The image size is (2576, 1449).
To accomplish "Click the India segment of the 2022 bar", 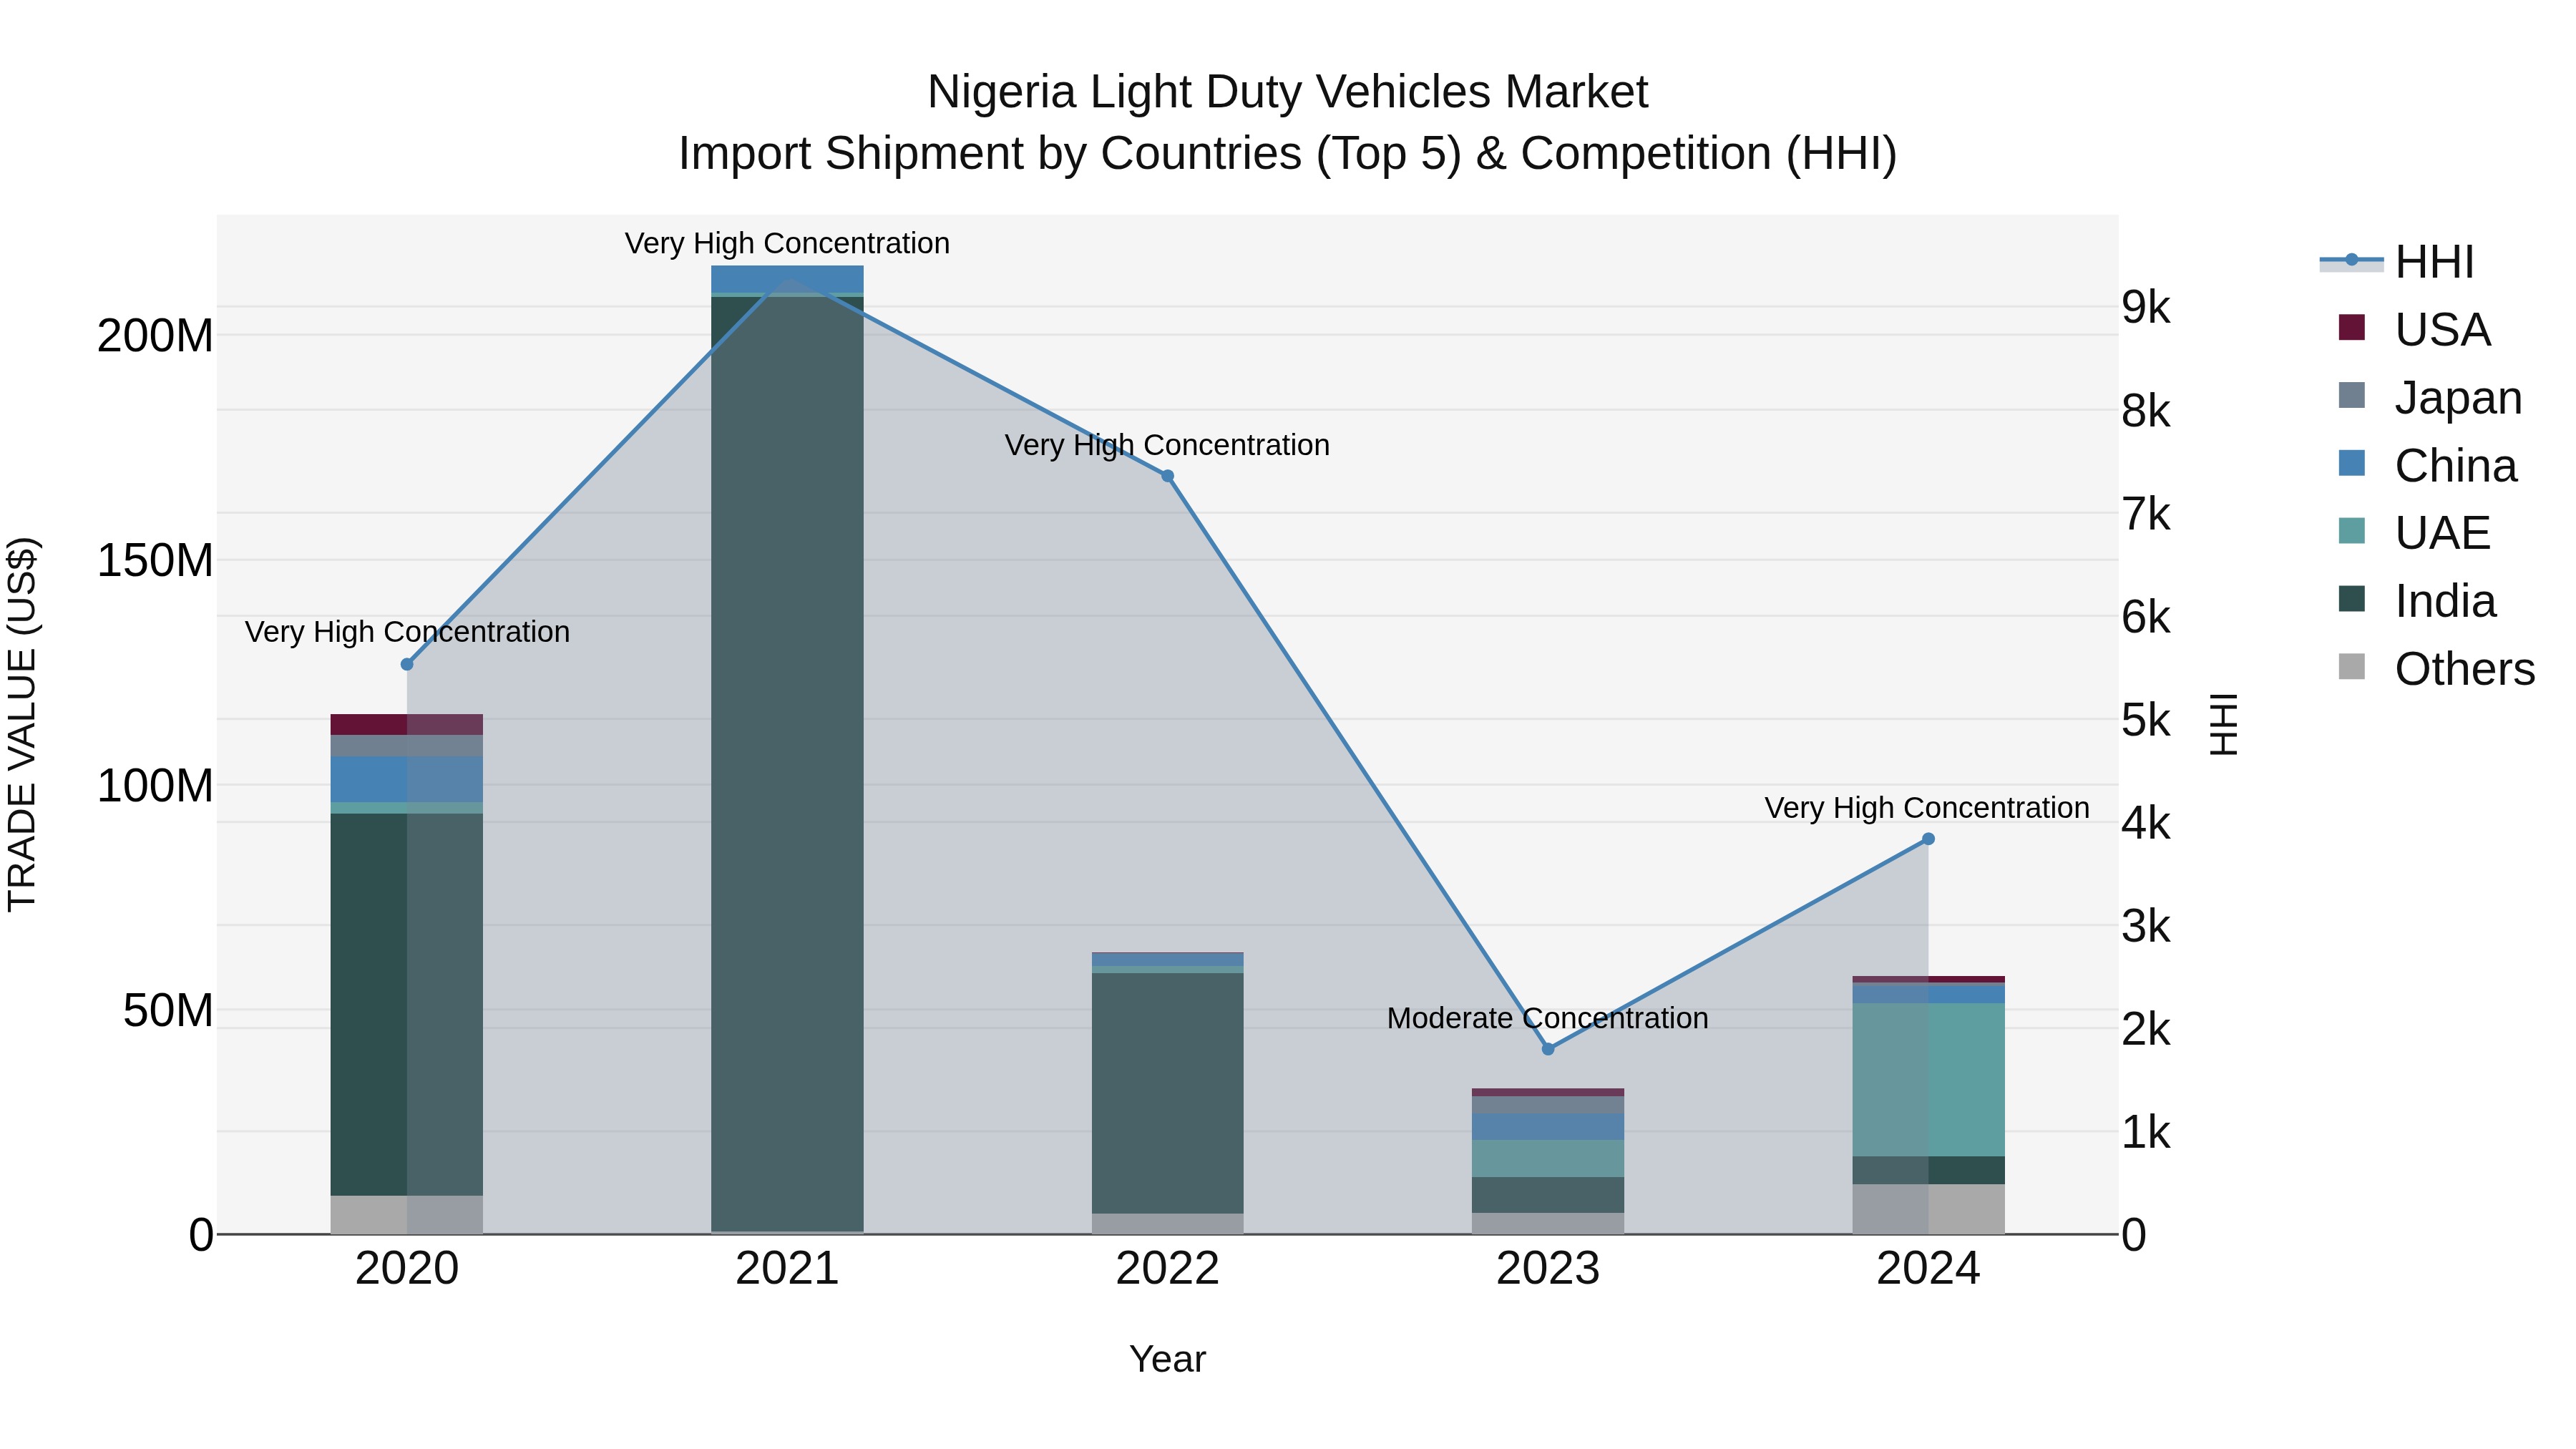I will click(1167, 1093).
